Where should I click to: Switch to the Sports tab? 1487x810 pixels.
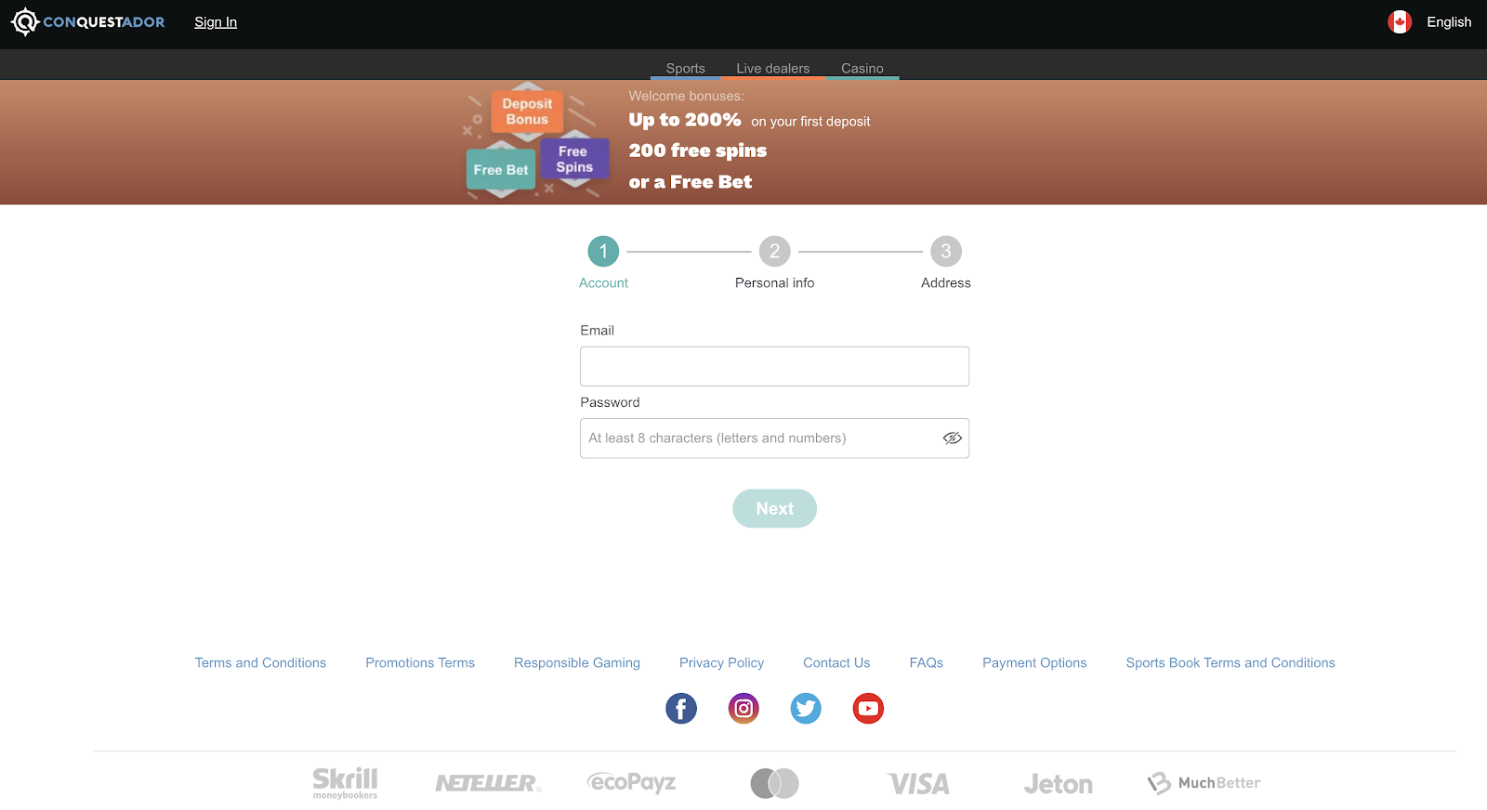pos(686,69)
